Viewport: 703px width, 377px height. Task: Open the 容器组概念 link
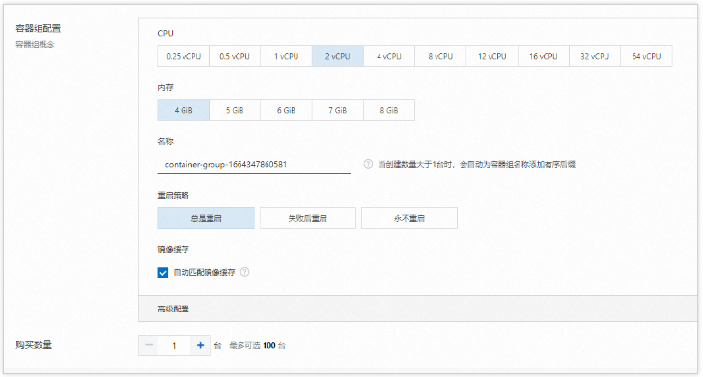click(x=35, y=44)
